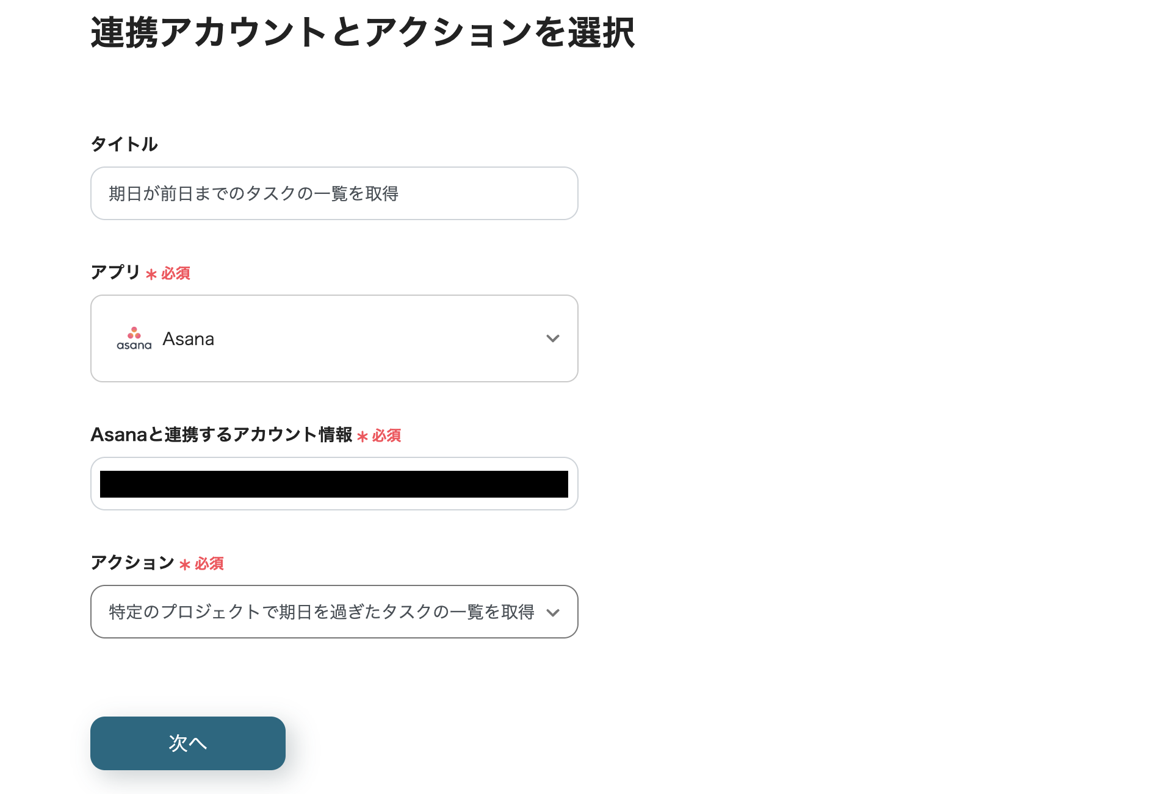
Task: Click the Asana app logo icon
Action: tap(134, 338)
